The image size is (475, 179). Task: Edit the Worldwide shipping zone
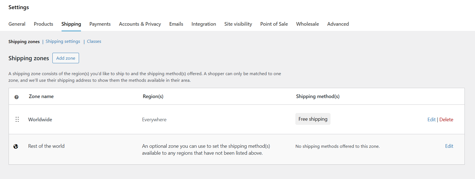[x=431, y=120]
